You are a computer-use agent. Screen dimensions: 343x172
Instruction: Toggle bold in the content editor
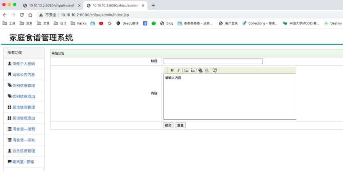pyautogui.click(x=172, y=70)
